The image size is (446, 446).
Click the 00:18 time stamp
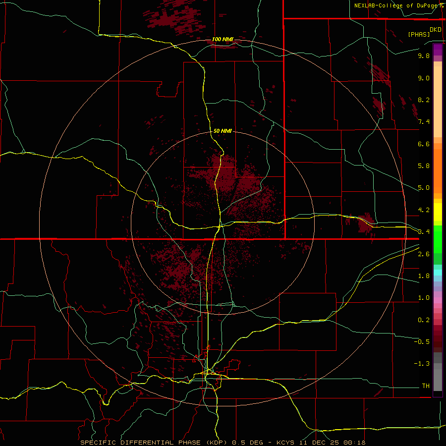point(354,443)
